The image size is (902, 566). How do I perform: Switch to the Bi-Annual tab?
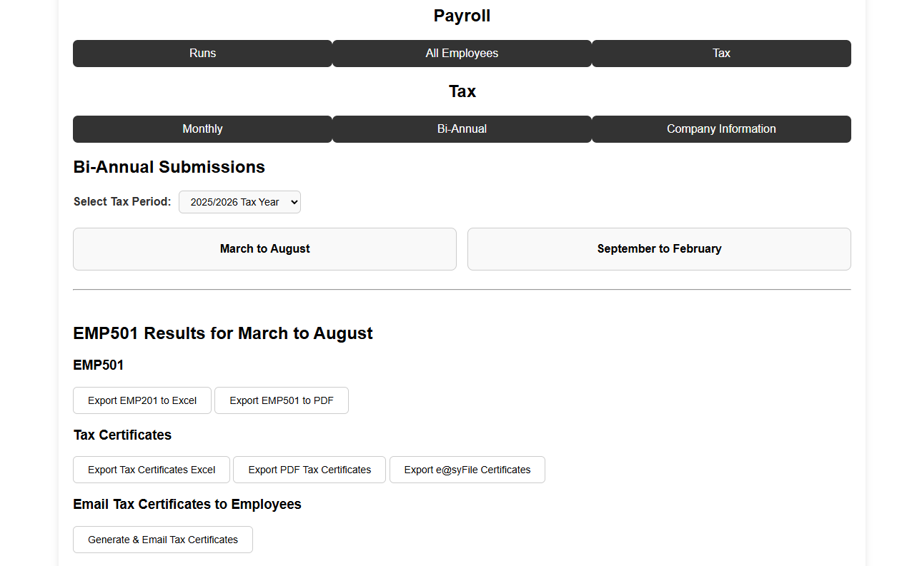pyautogui.click(x=462, y=129)
